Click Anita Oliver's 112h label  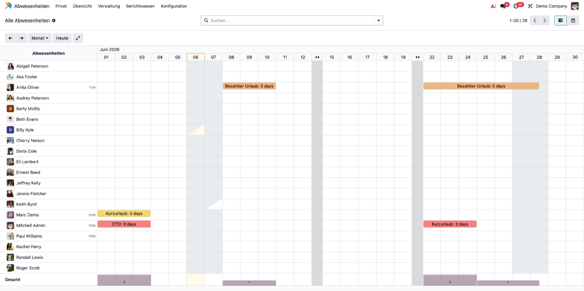(x=92, y=88)
